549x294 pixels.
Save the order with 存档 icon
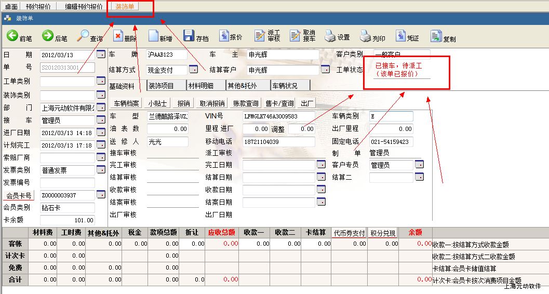pyautogui.click(x=189, y=36)
